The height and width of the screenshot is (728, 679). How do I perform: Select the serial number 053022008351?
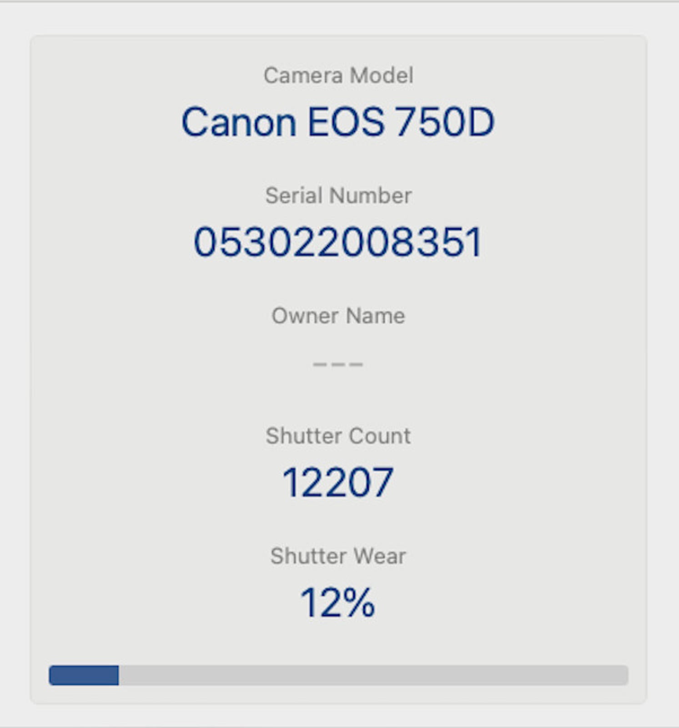337,242
